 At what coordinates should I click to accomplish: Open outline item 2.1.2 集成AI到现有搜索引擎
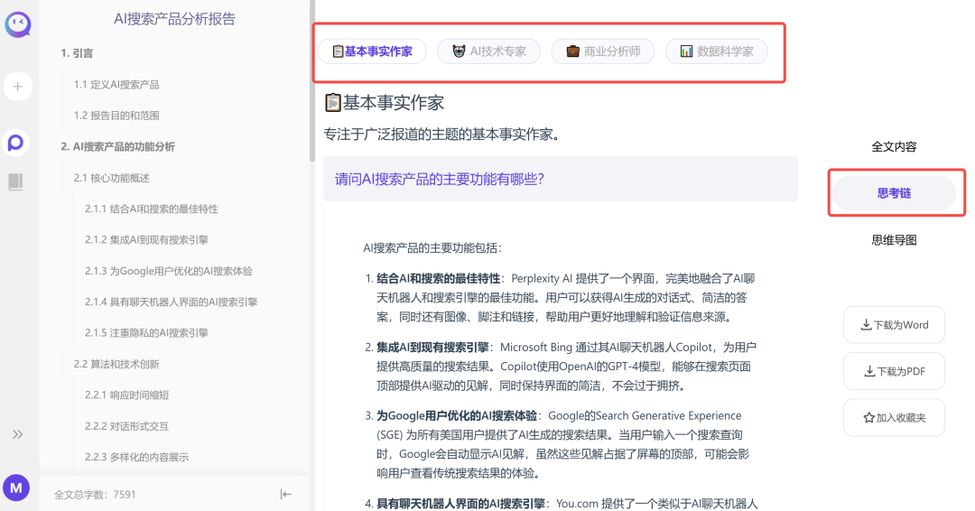coord(147,240)
